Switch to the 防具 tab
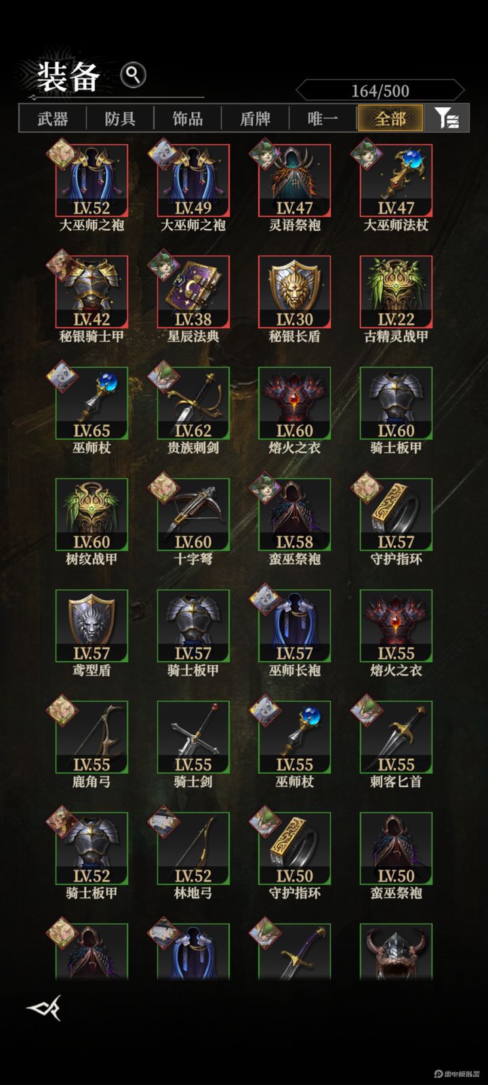Image resolution: width=488 pixels, height=1085 pixels. point(120,119)
